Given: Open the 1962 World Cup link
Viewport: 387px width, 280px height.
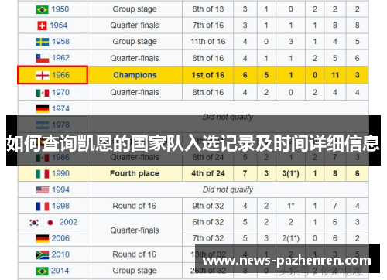Looking at the screenshot, I should (61, 57).
